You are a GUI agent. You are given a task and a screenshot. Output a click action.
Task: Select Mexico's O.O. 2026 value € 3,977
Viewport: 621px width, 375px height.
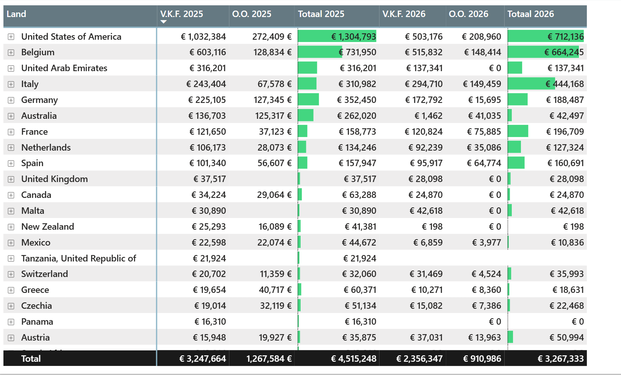pos(486,243)
